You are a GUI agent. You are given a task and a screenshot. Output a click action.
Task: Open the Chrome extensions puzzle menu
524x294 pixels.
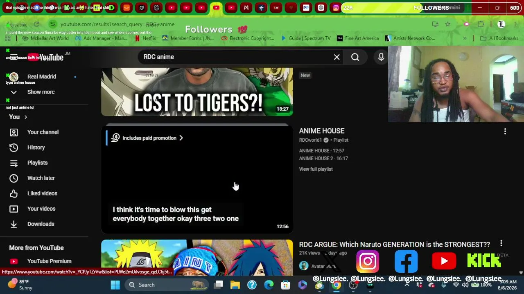coord(481,24)
